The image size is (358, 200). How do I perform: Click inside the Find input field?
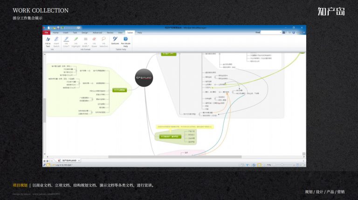270,33
